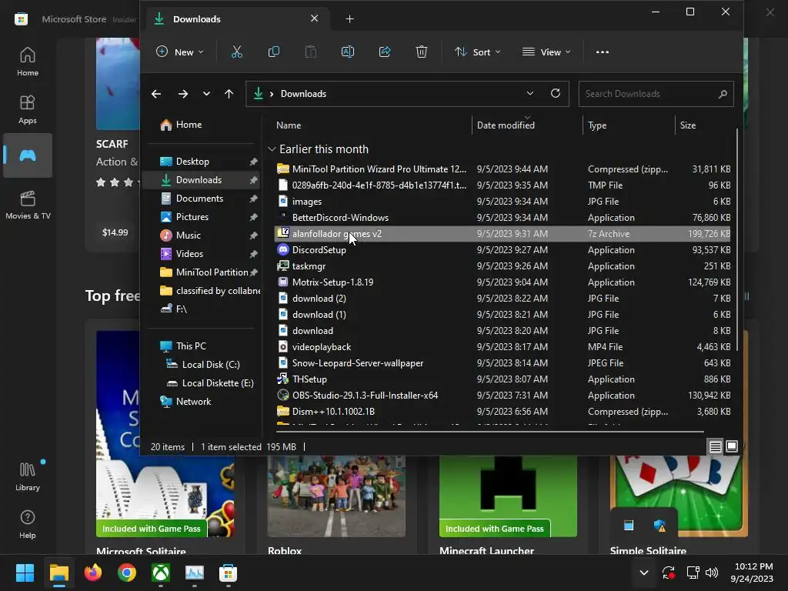The height and width of the screenshot is (591, 788).
Task: Select the Downloads tab
Action: pyautogui.click(x=236, y=19)
